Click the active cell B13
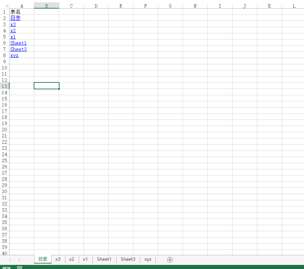304x269 pixels. (x=46, y=86)
